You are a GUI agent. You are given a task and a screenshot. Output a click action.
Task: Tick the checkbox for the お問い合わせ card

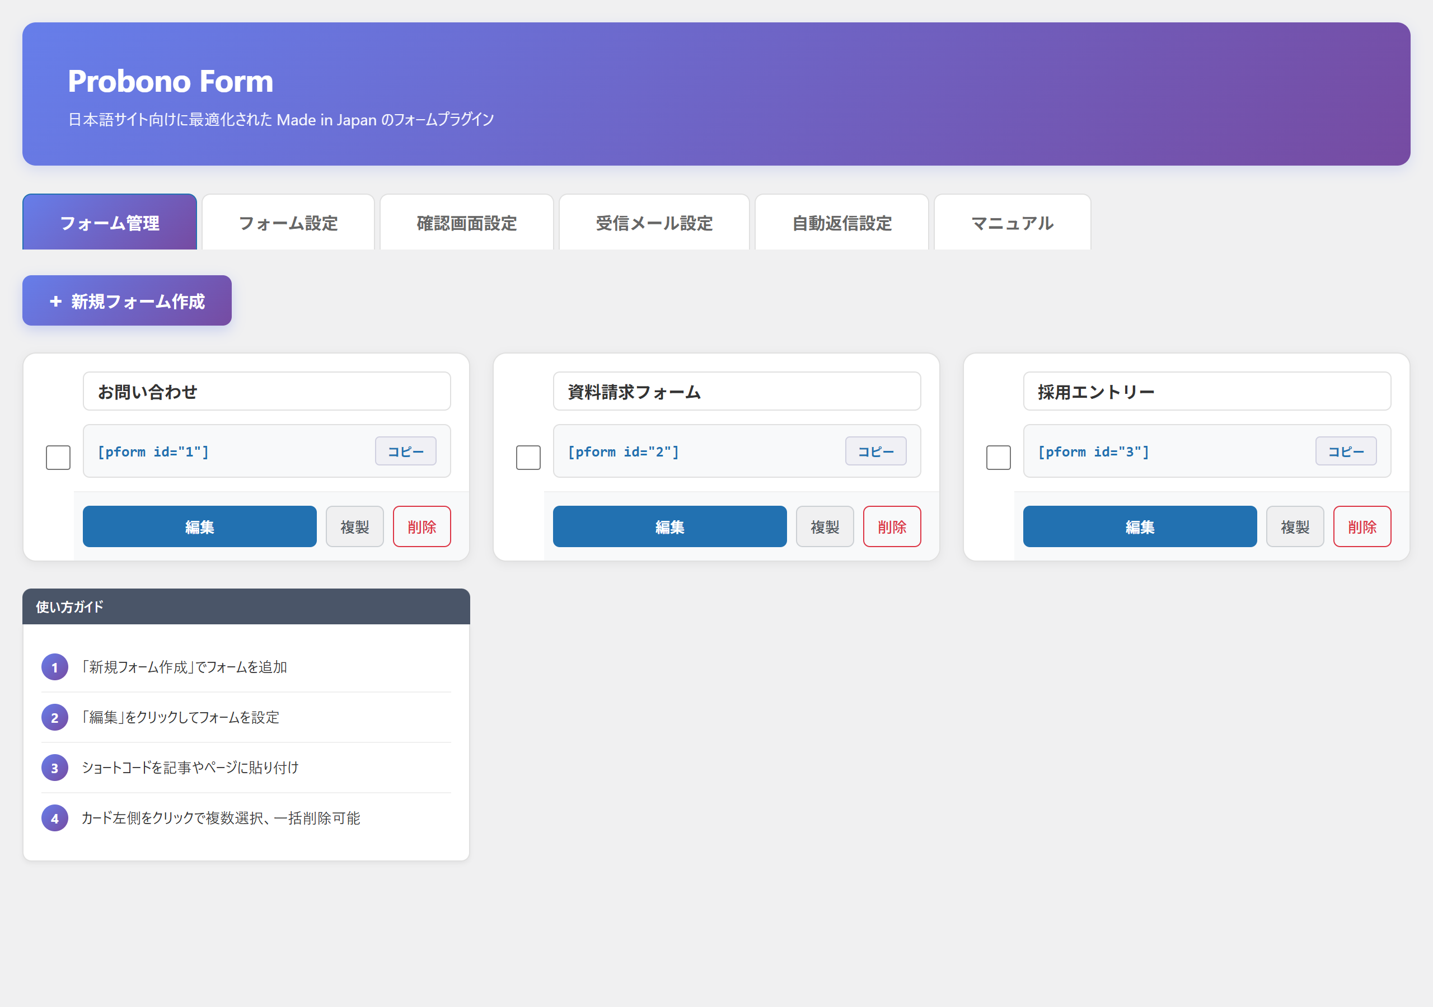pos(58,457)
